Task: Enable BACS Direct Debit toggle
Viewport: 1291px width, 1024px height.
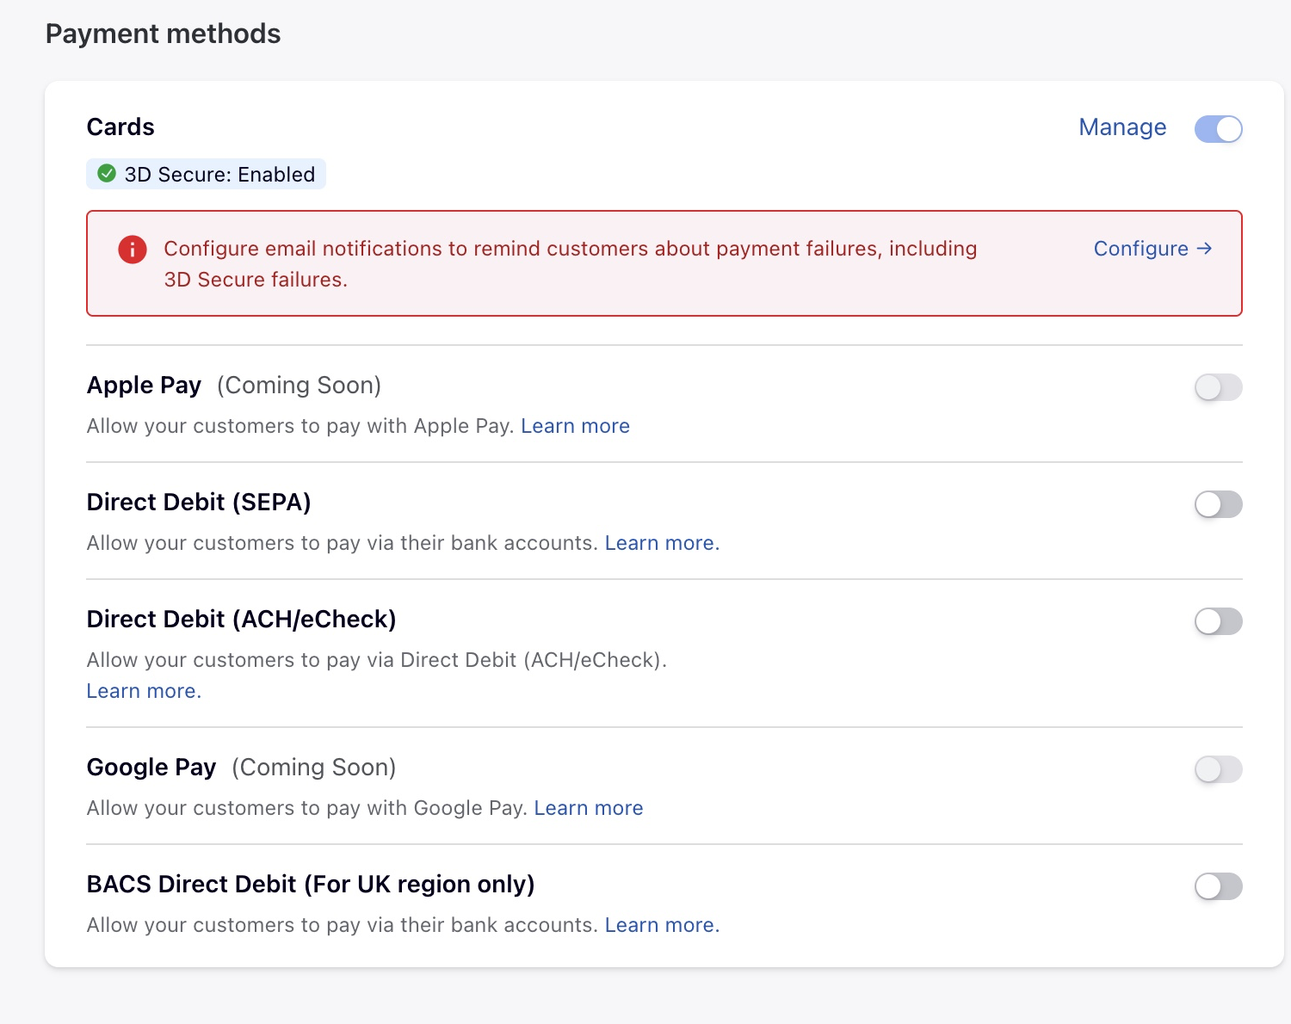Action: (x=1218, y=886)
